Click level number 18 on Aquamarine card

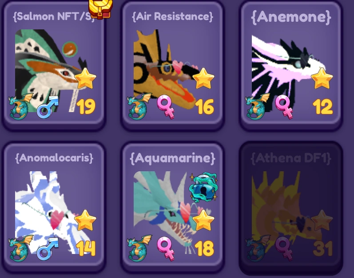tap(204, 248)
